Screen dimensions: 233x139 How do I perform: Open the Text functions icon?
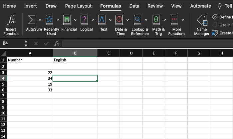(102, 20)
